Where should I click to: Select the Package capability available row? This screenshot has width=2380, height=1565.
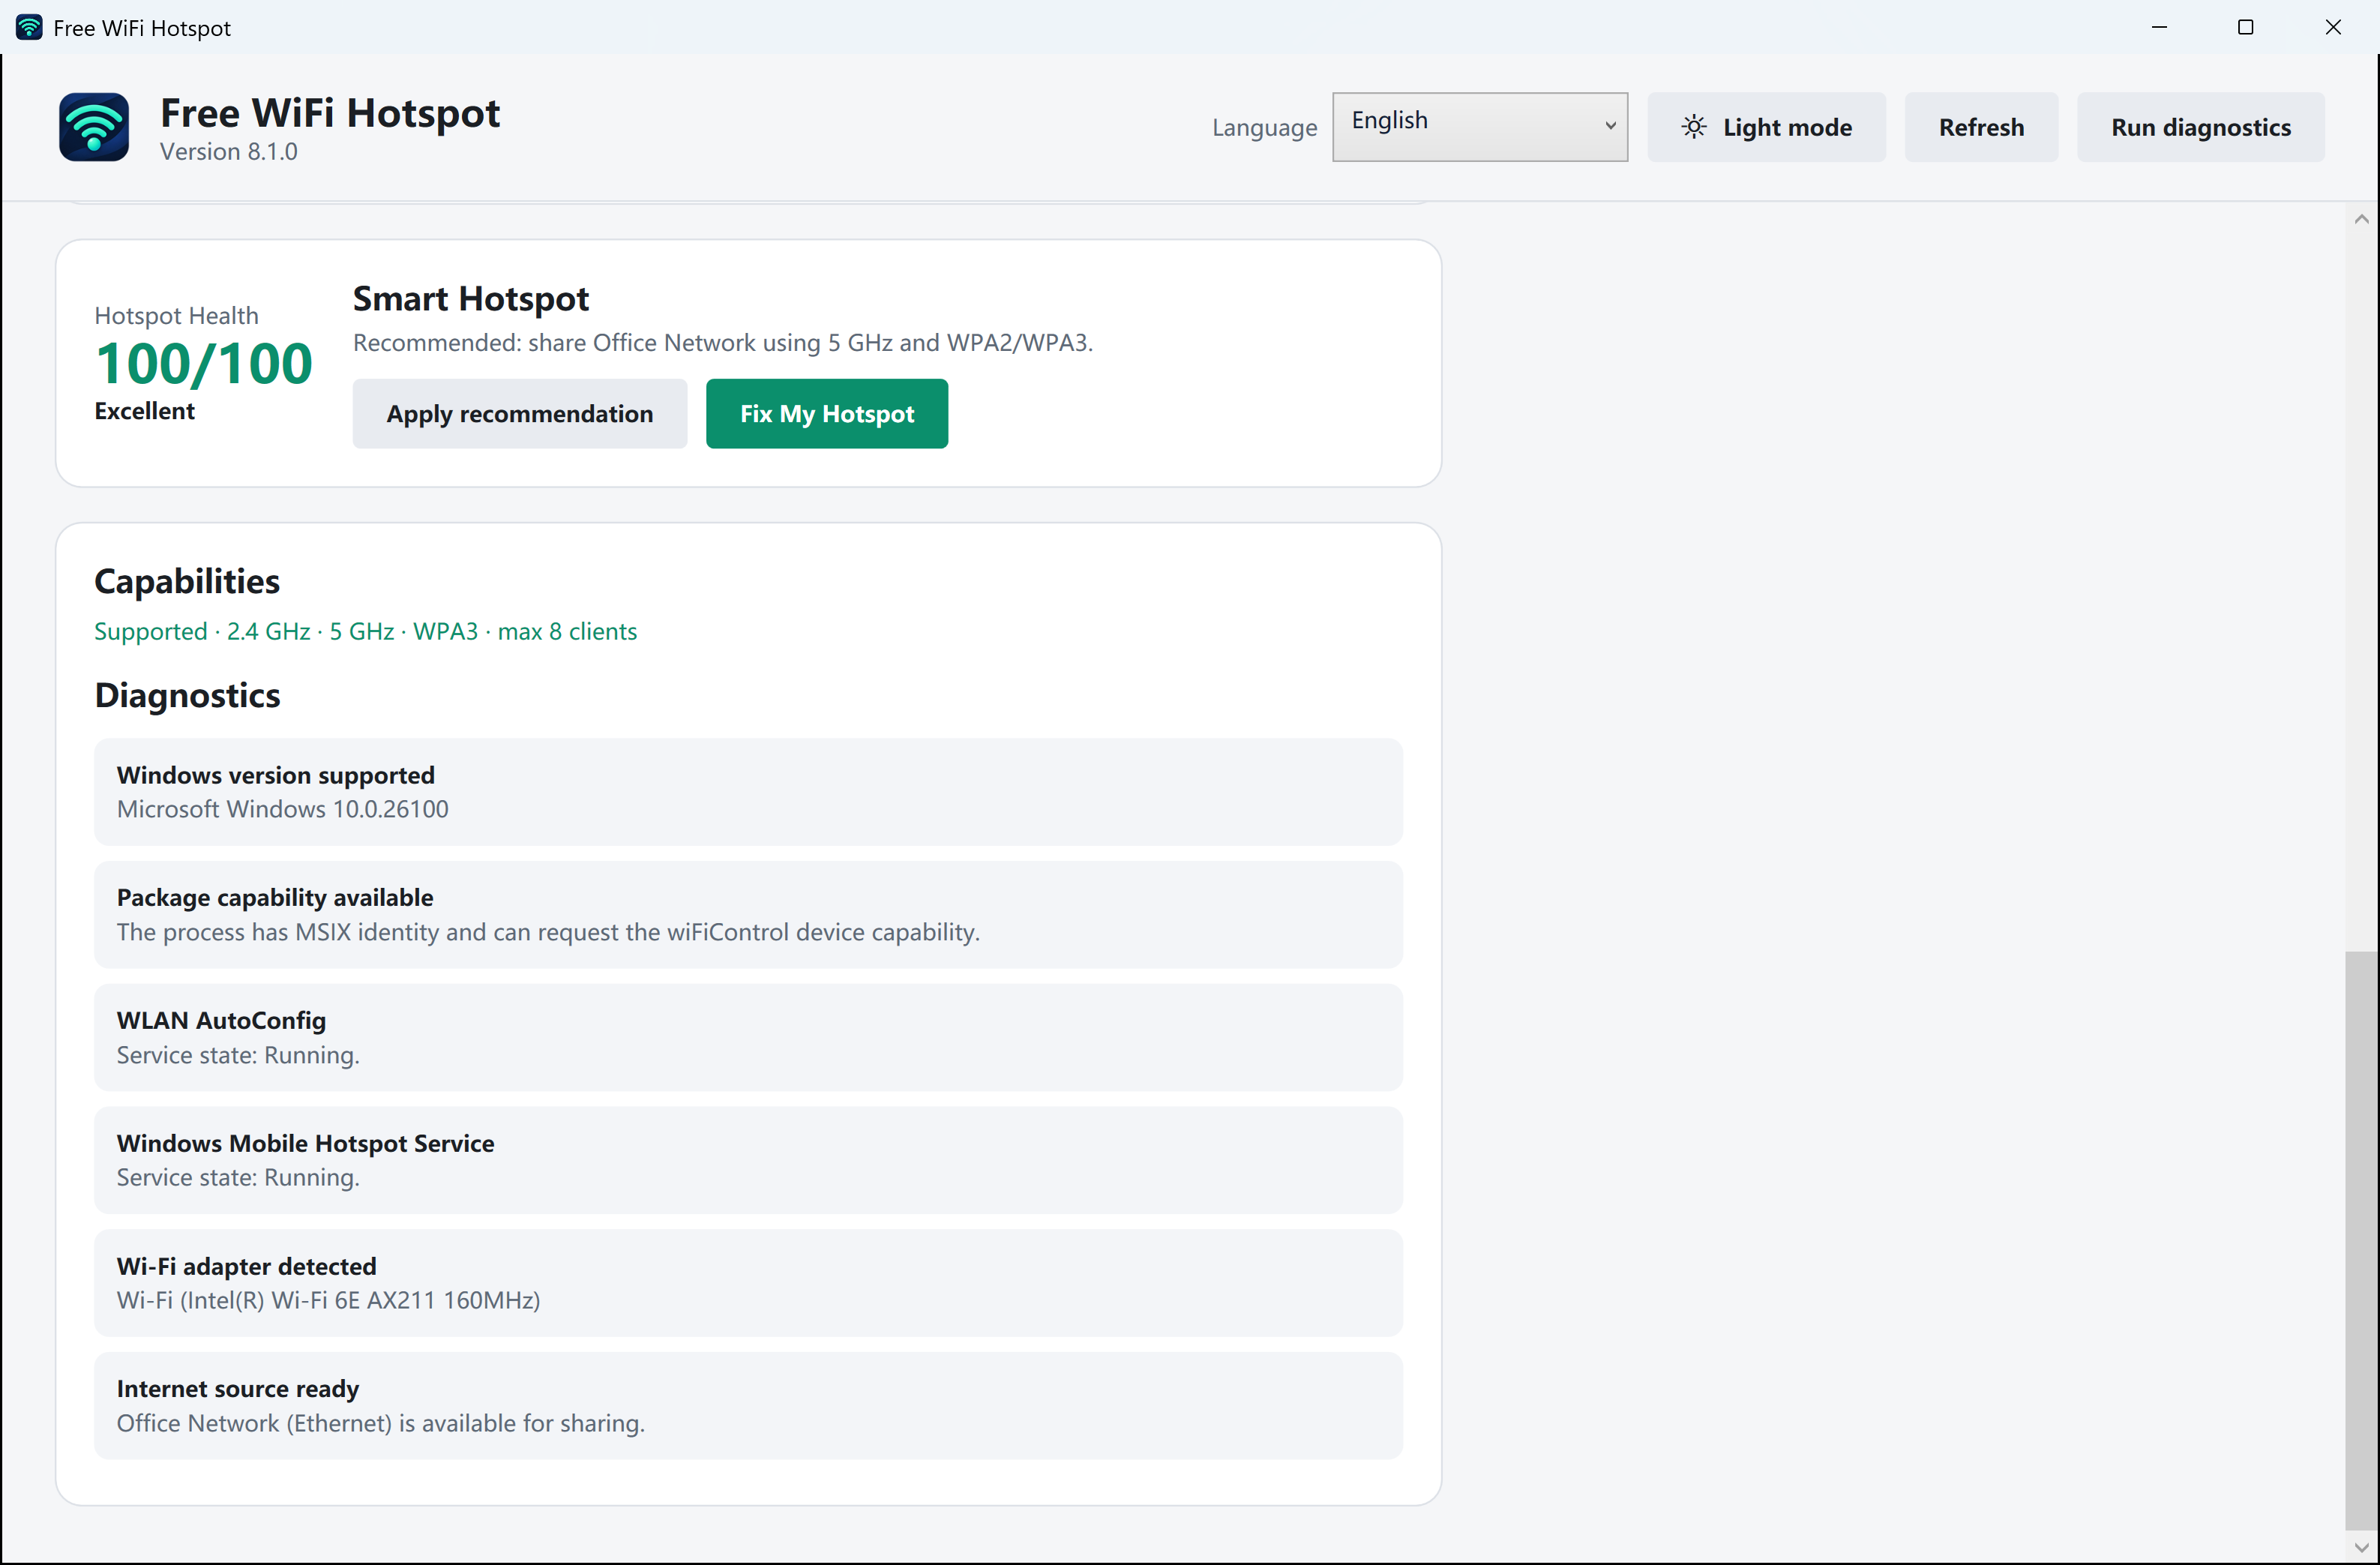pos(748,914)
